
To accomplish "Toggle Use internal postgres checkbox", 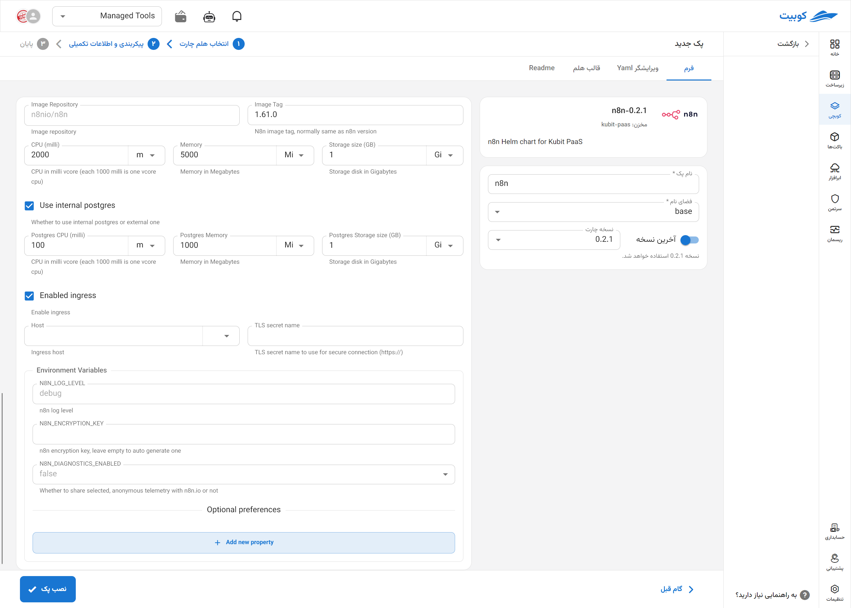I will pos(29,206).
